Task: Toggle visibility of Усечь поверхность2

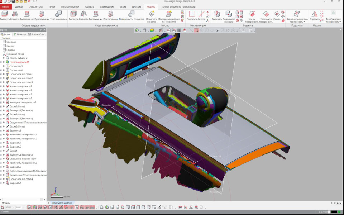Action: coord(4,90)
